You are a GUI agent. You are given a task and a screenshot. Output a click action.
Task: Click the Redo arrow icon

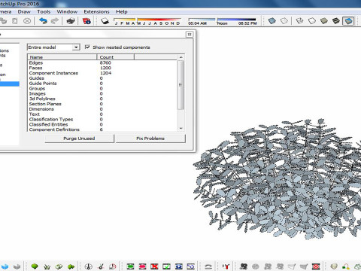click(x=55, y=21)
